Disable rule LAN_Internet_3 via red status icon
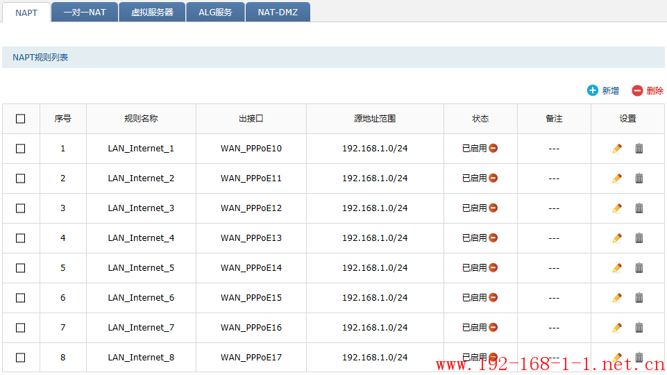The image size is (667, 375). click(493, 208)
